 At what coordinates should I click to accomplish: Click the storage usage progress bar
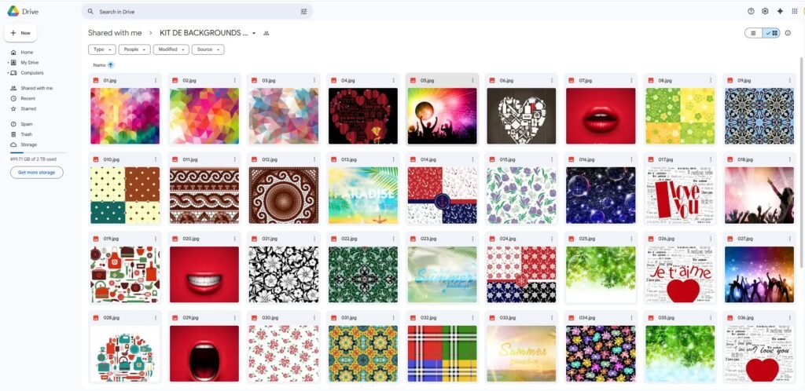point(38,153)
